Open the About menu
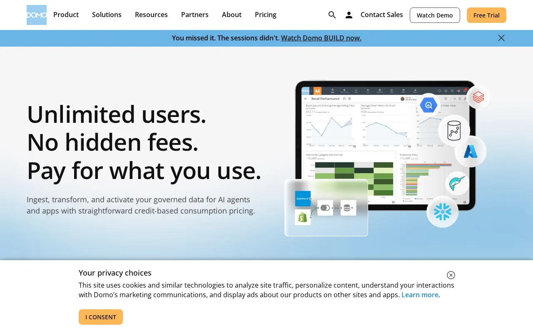 (232, 15)
